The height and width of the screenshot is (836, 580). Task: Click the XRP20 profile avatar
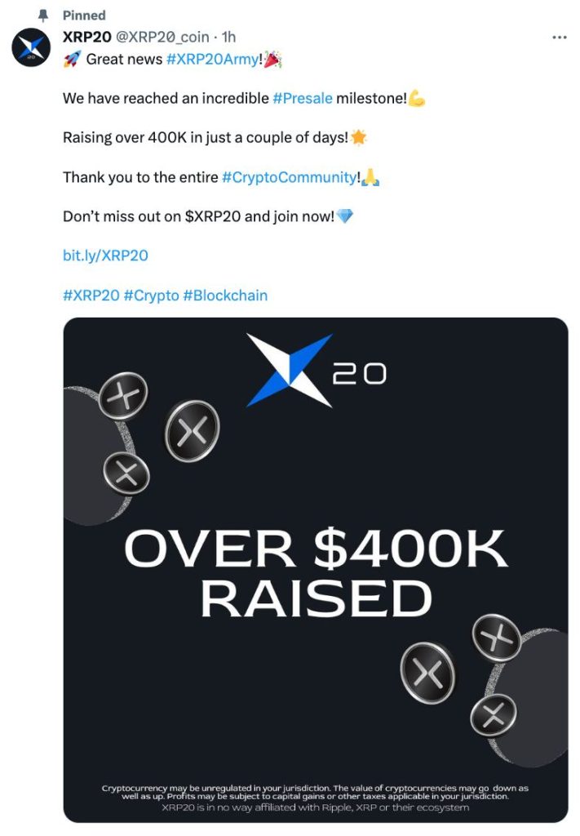(x=31, y=47)
